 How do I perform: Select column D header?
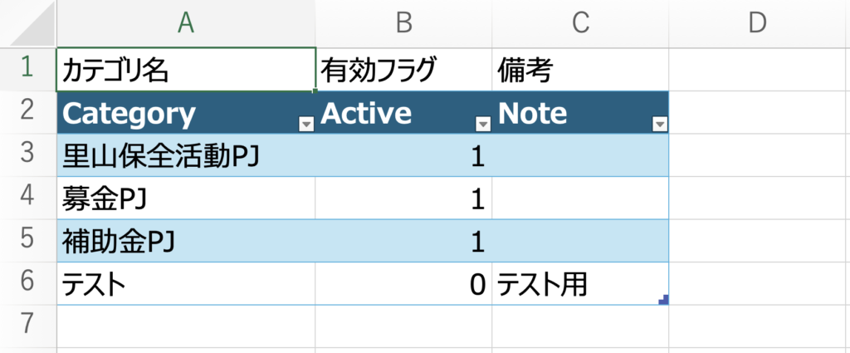click(757, 24)
